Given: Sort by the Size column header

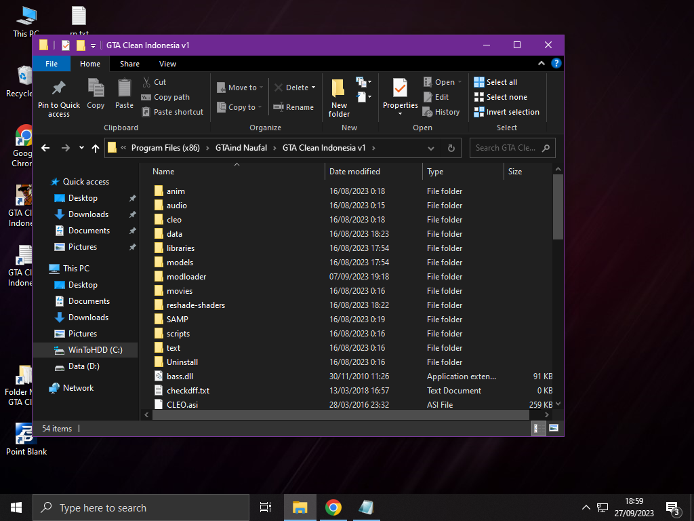Looking at the screenshot, I should tap(528, 172).
